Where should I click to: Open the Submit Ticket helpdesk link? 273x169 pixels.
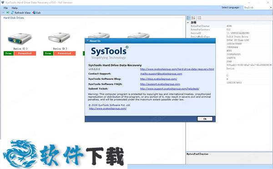point(170,89)
